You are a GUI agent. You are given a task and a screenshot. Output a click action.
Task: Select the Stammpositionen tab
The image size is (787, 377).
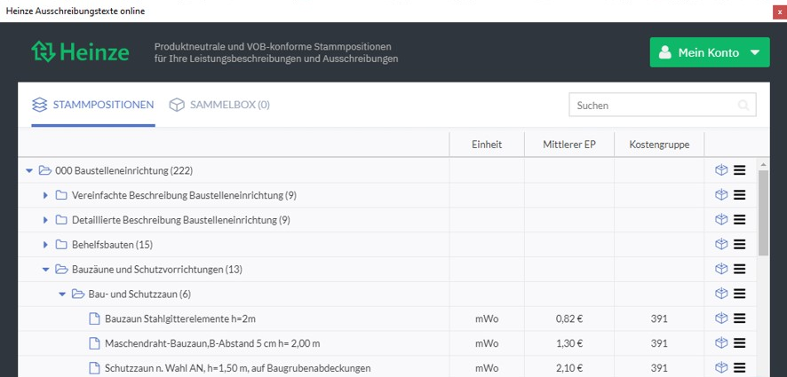coord(93,105)
